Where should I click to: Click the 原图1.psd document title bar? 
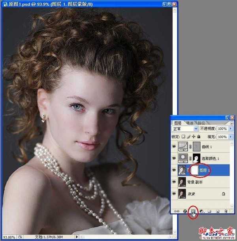89,4
